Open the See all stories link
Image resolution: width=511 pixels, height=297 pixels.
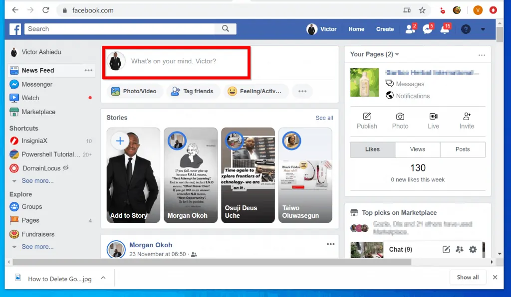pos(323,118)
